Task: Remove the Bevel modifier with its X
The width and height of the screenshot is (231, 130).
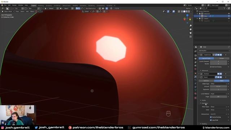Action: tap(226, 77)
